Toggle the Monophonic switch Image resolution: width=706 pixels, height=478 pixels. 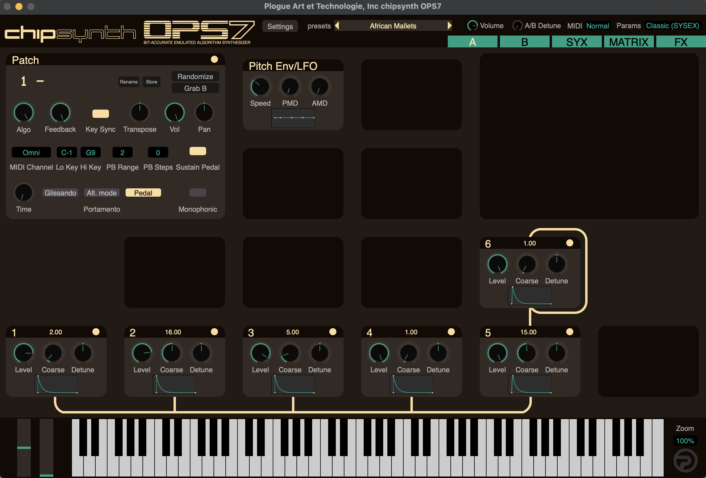click(198, 192)
